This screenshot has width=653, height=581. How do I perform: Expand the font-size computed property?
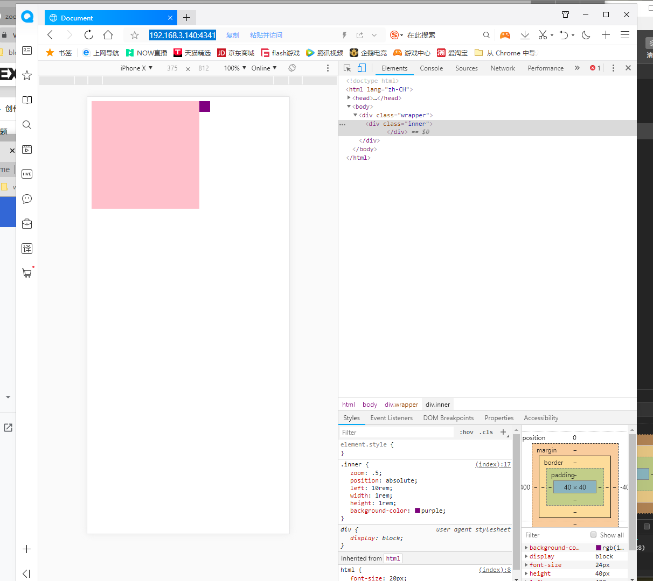point(526,565)
